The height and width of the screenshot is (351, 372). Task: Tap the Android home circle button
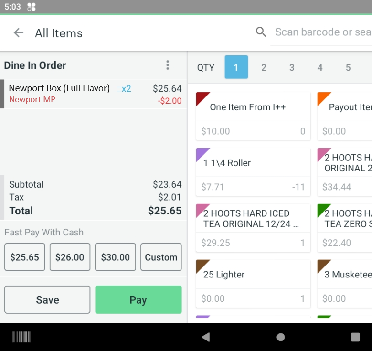coord(281,337)
